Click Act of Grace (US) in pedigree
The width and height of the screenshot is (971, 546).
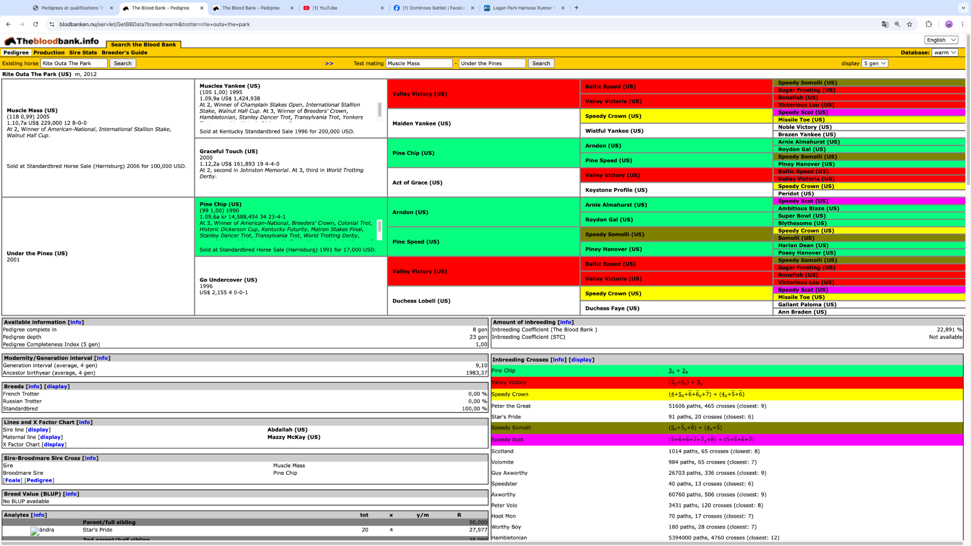pyautogui.click(x=417, y=183)
